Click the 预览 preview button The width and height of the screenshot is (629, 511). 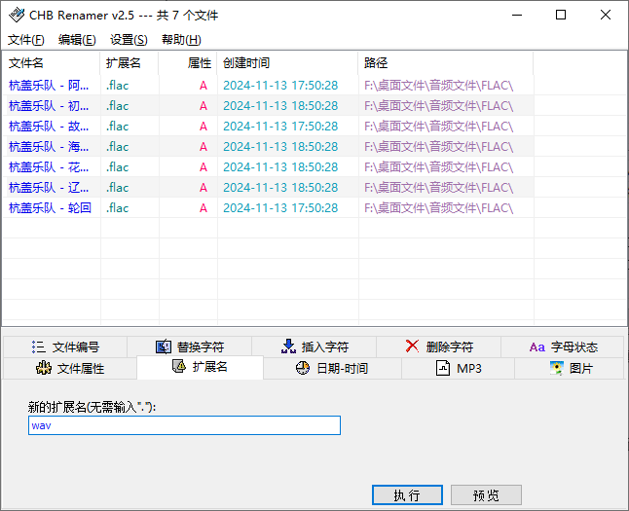[x=486, y=495]
